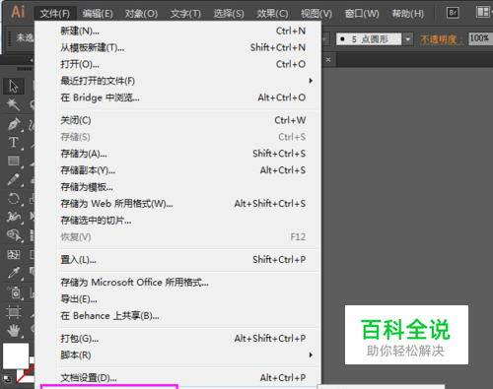The height and width of the screenshot is (389, 493).
Task: Select the Type tool
Action: (14, 142)
